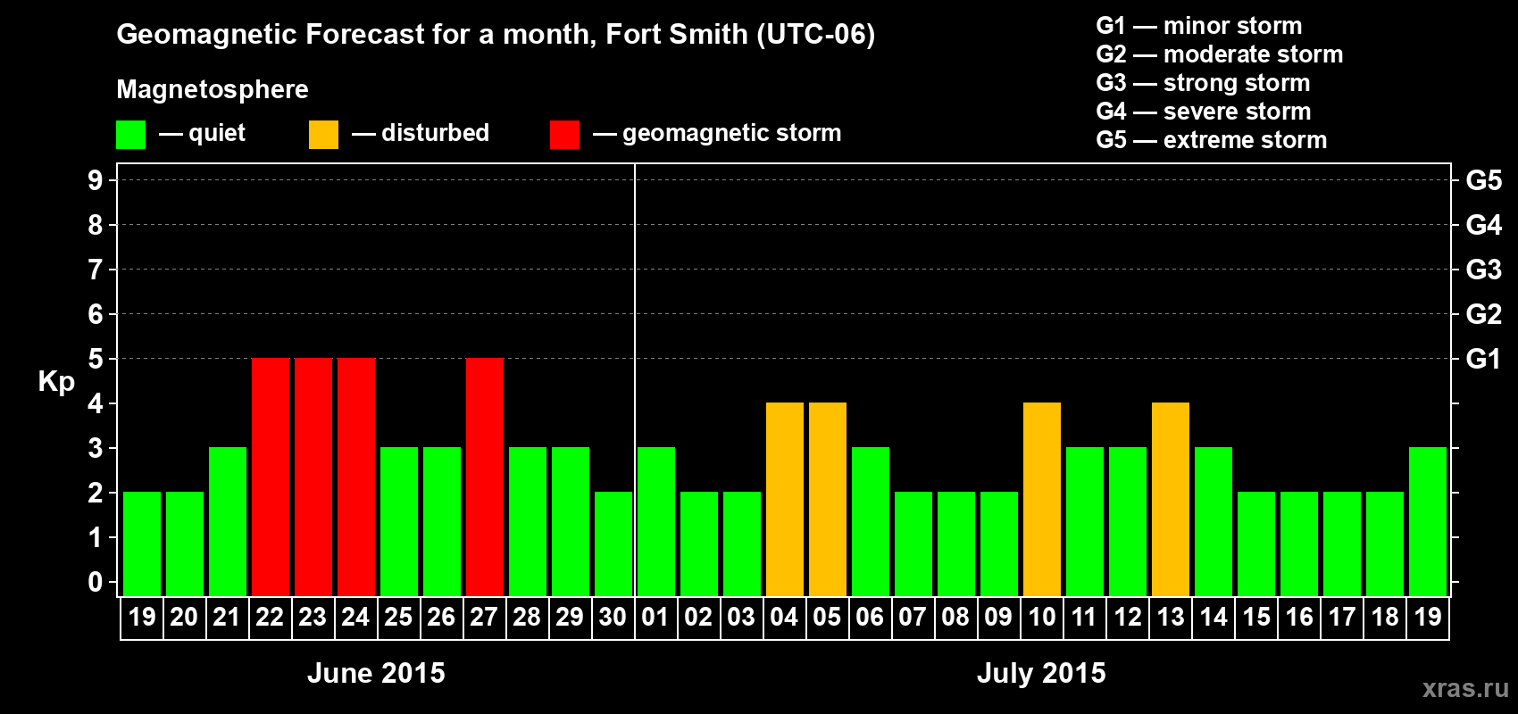Click the 'quiet' legend label
This screenshot has height=714, width=1518.
217,133
